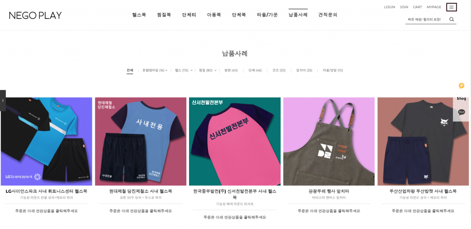The image size is (471, 229).
Task: Open the 타올/가운 menu item
Action: [x=267, y=15]
